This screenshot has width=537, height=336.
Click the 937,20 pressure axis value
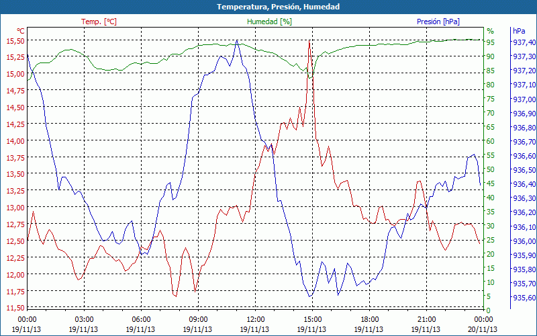[523, 71]
